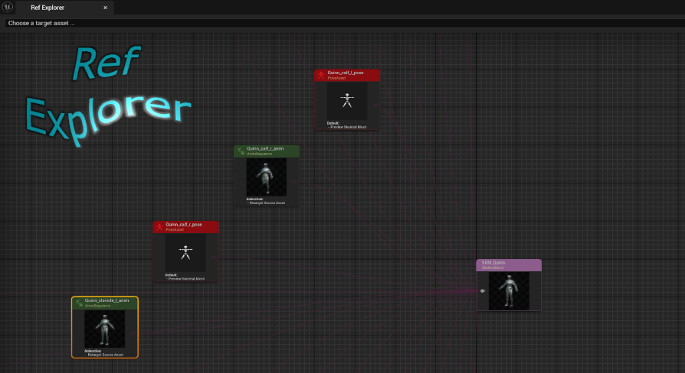Click the green anim icon on Quinn_calf_r_anim
This screenshot has height=373, width=685.
coord(241,151)
